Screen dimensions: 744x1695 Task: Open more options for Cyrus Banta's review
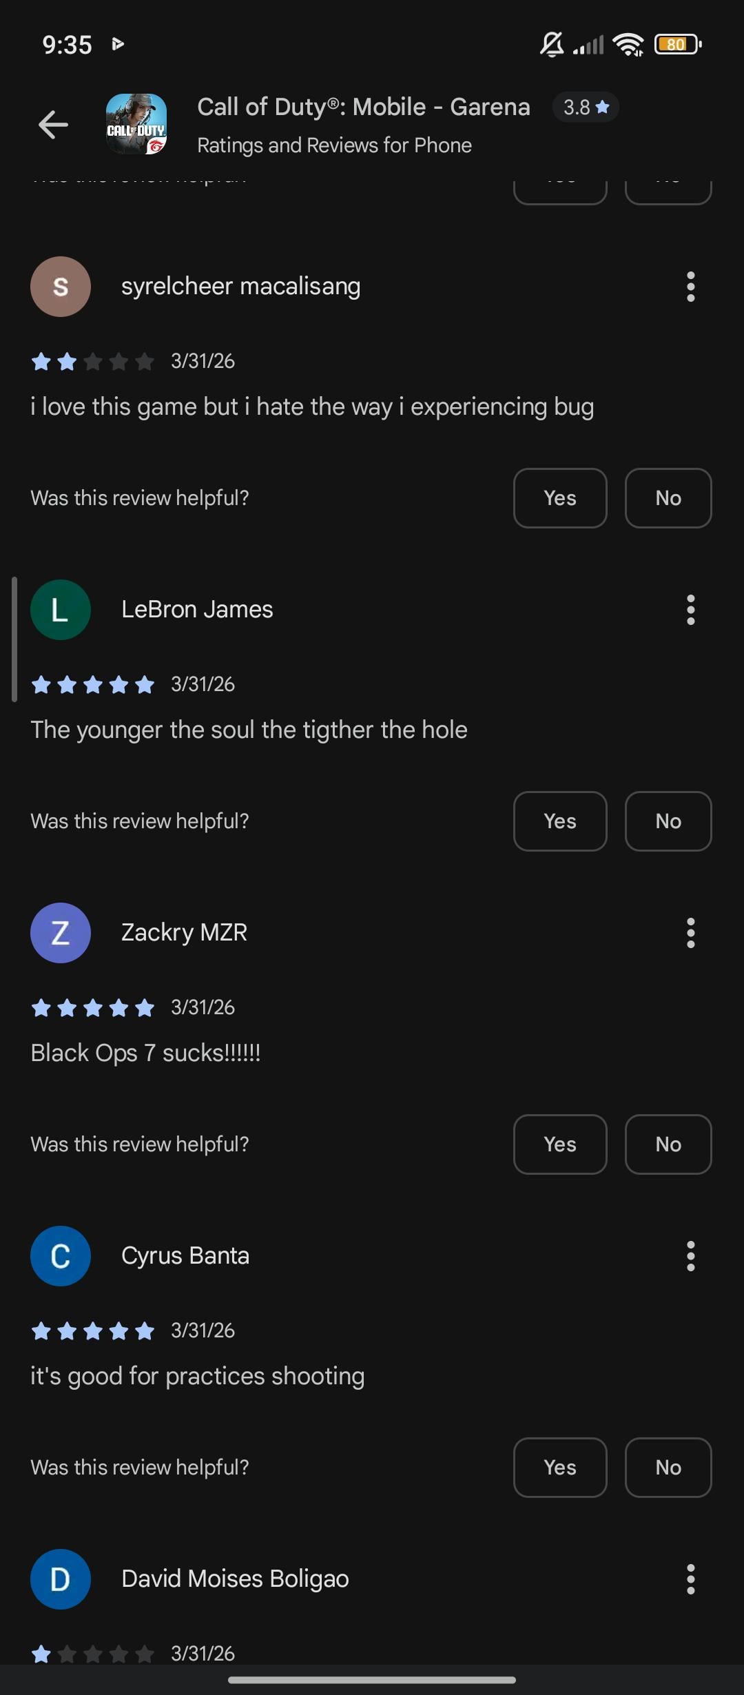coord(690,1256)
